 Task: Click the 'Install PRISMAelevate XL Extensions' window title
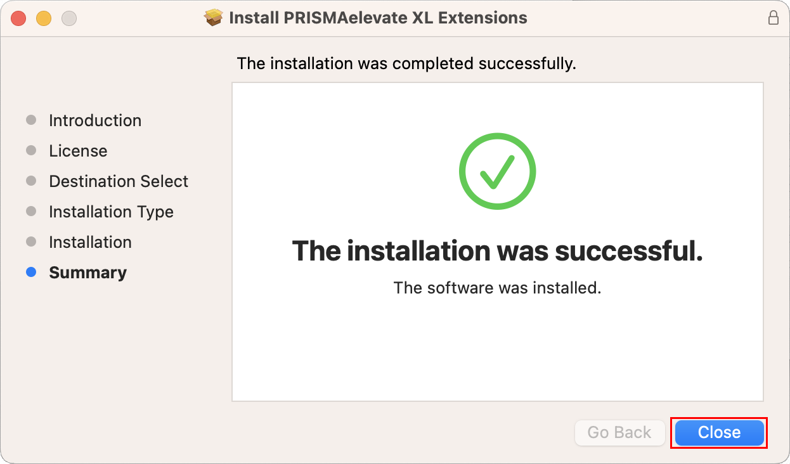pyautogui.click(x=378, y=18)
